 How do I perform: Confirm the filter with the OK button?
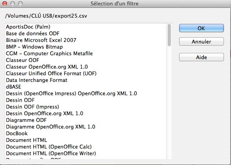click(x=202, y=28)
